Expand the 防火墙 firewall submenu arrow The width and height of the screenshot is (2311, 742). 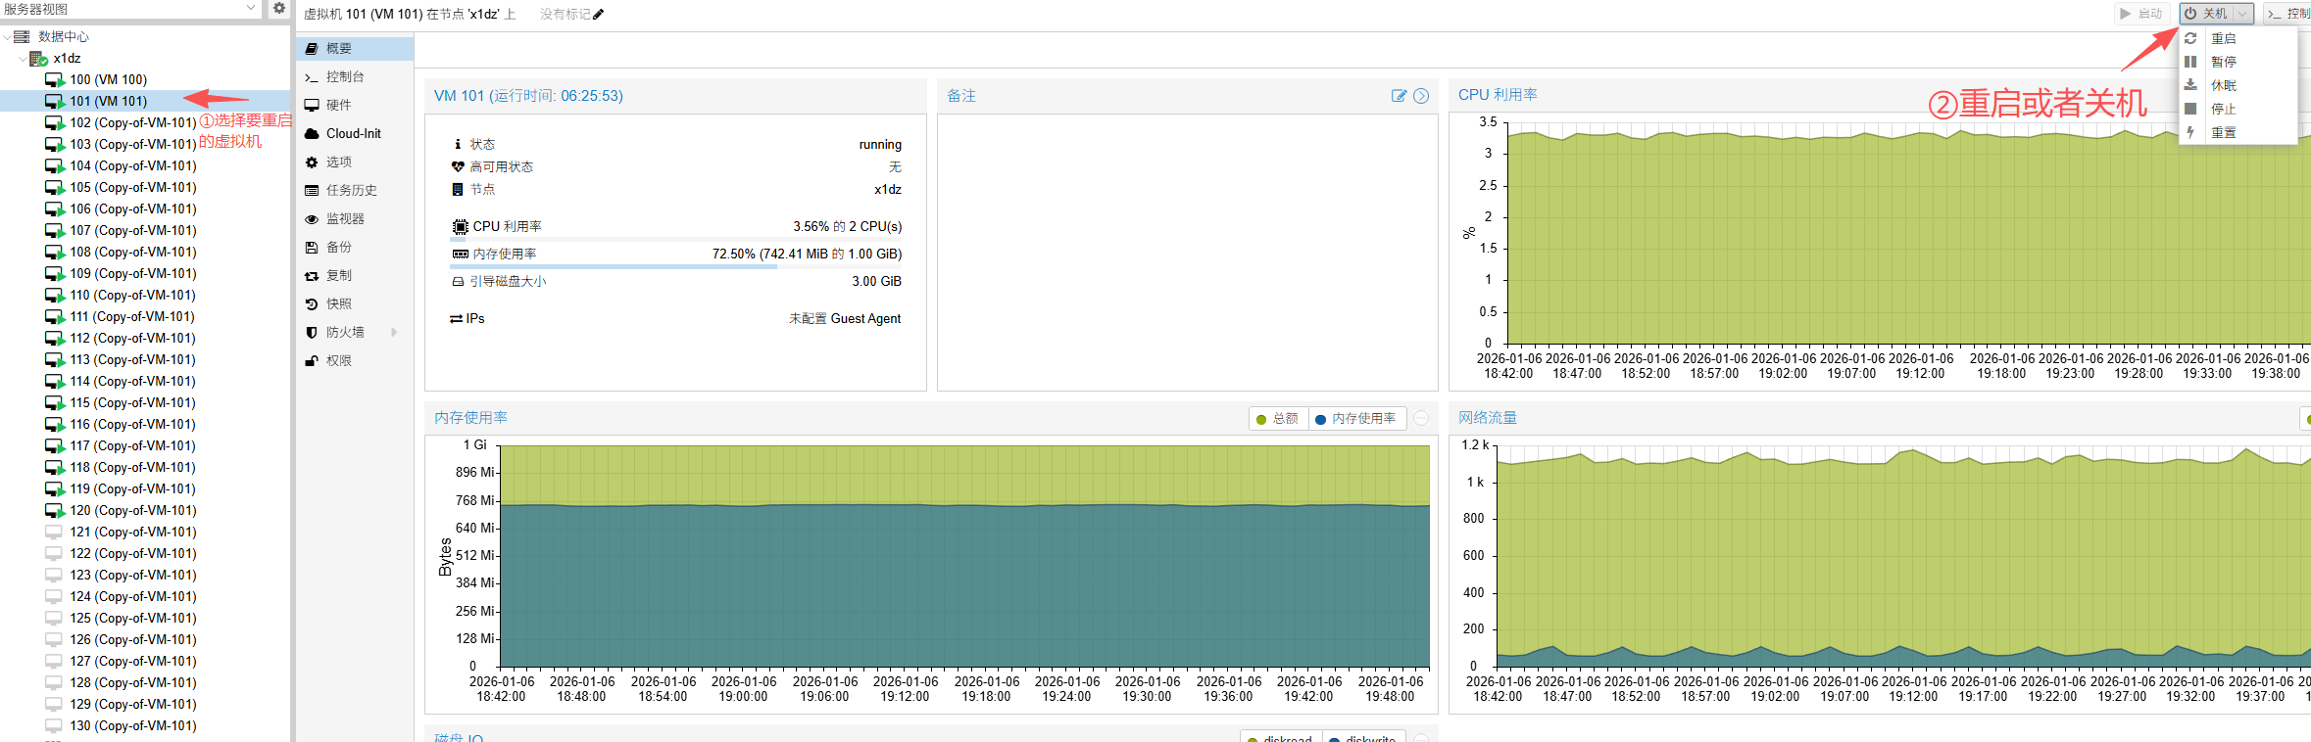394,332
